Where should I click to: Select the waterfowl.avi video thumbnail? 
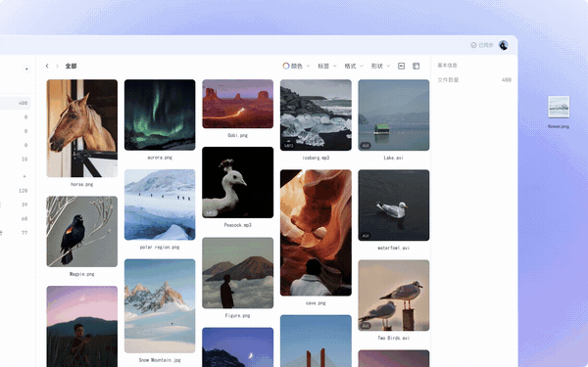point(394,206)
